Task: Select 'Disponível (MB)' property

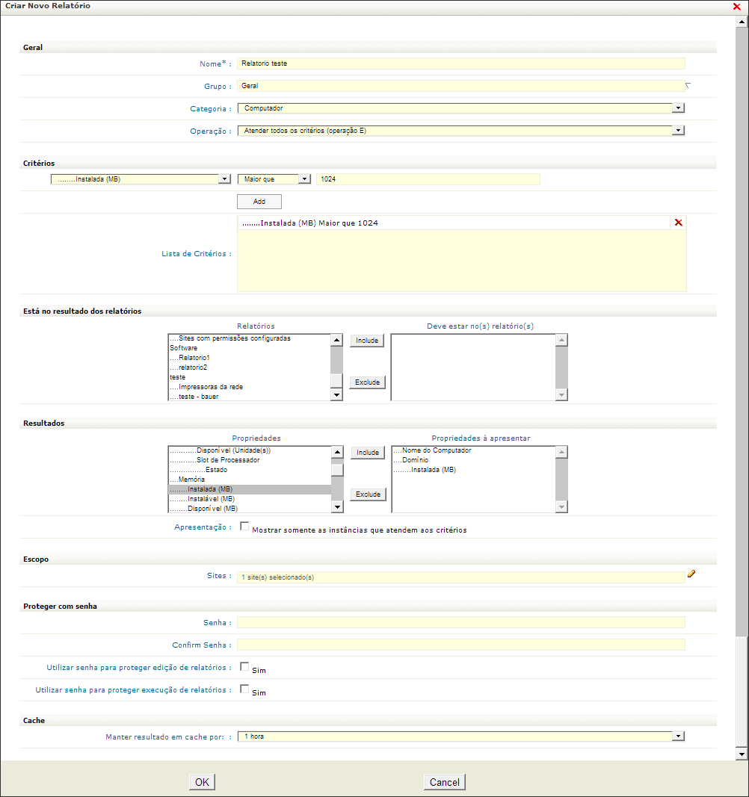Action: coord(250,508)
